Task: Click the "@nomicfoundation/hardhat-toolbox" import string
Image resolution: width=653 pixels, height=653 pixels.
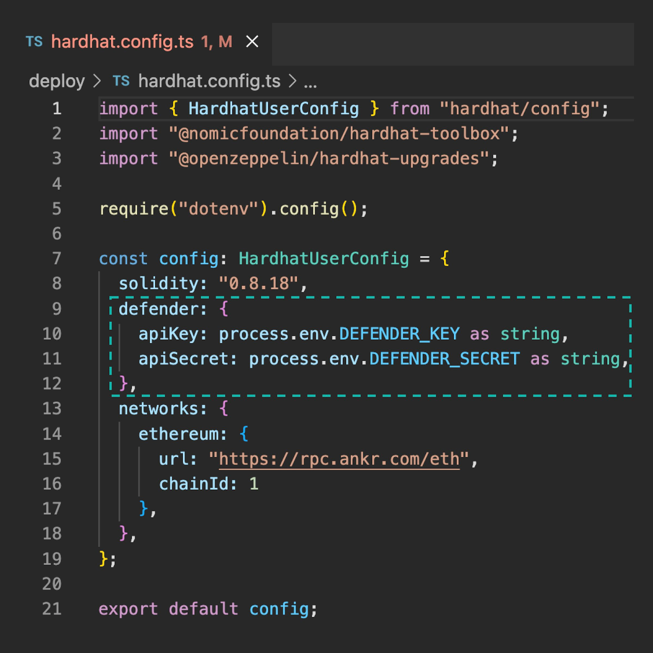Action: click(339, 134)
